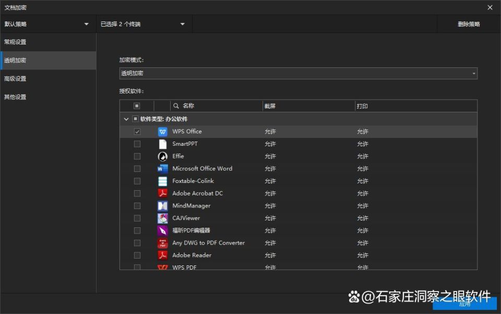Viewport: 501px width, 314px height.
Task: Click the Adobe Acrobat DC icon
Action: pos(163,193)
